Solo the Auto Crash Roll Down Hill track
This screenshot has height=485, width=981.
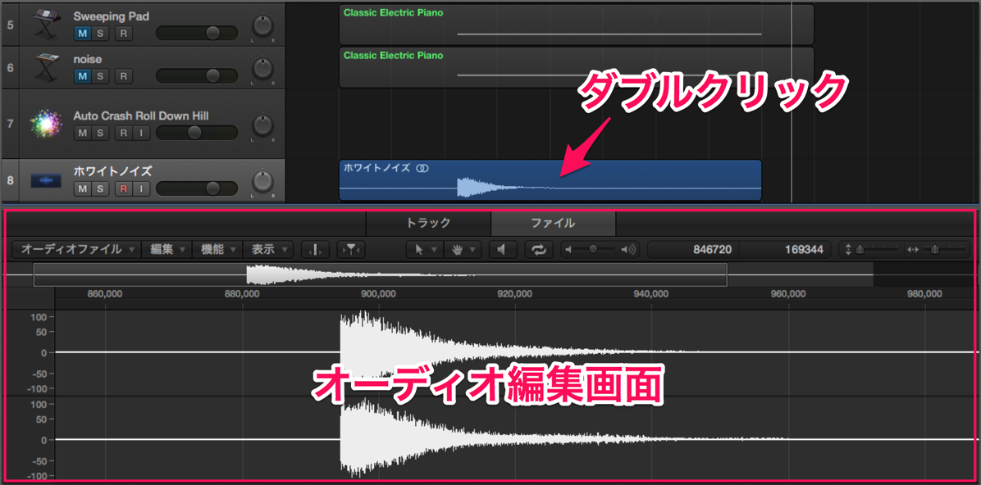[100, 133]
